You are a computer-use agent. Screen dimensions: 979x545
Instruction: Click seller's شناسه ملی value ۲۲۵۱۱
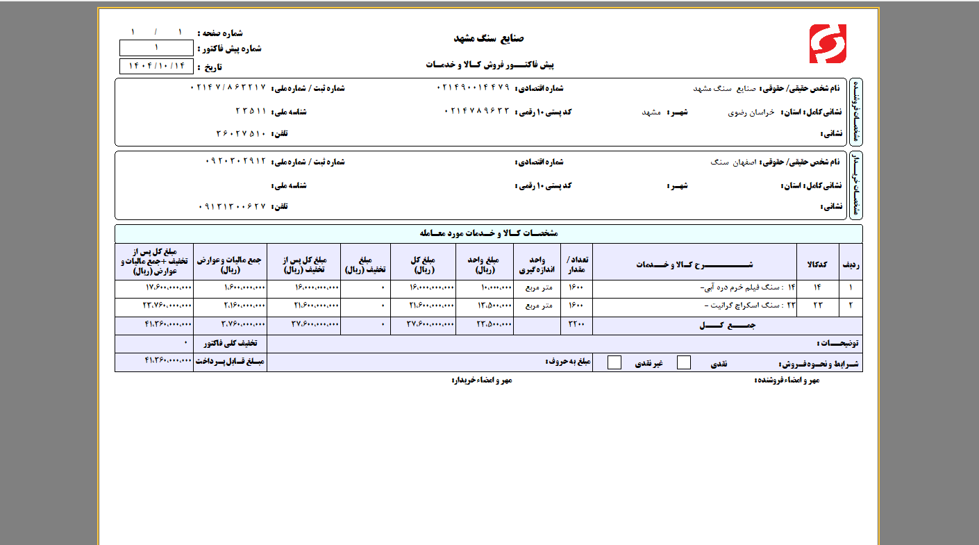tap(251, 111)
